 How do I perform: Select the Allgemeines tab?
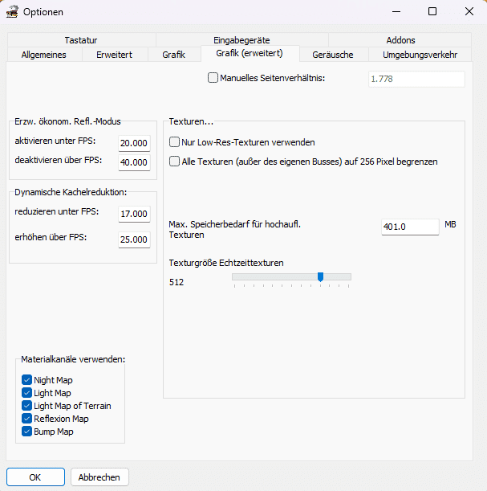click(x=43, y=55)
